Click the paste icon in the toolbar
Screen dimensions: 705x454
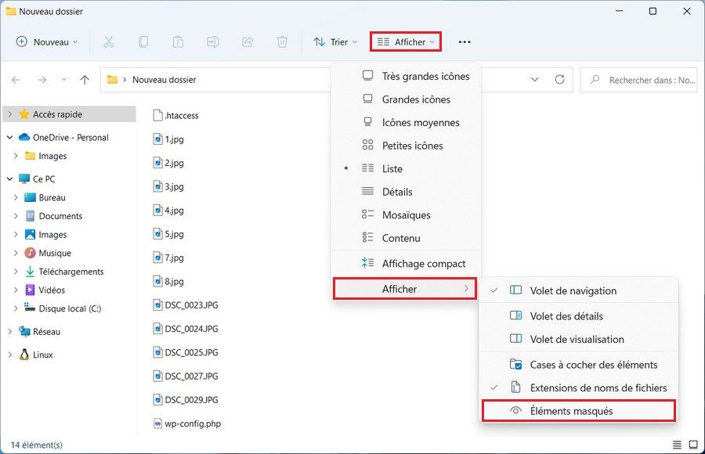(x=178, y=41)
